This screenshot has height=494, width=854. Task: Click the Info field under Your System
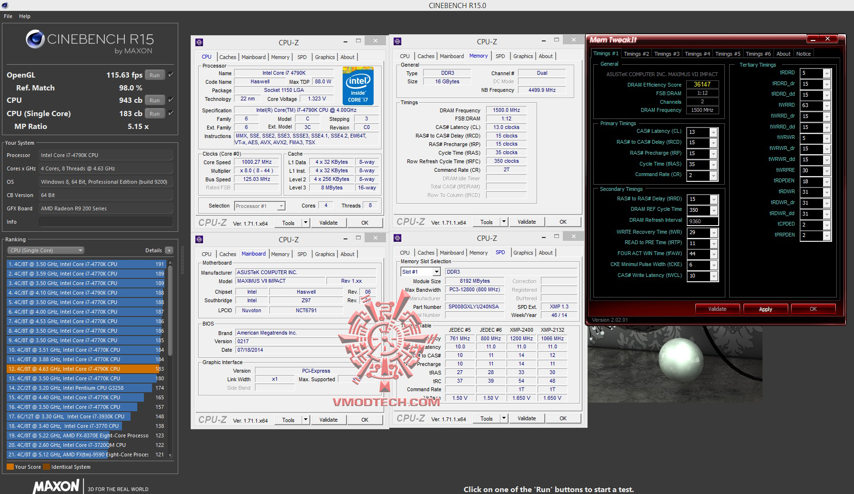pos(105,222)
